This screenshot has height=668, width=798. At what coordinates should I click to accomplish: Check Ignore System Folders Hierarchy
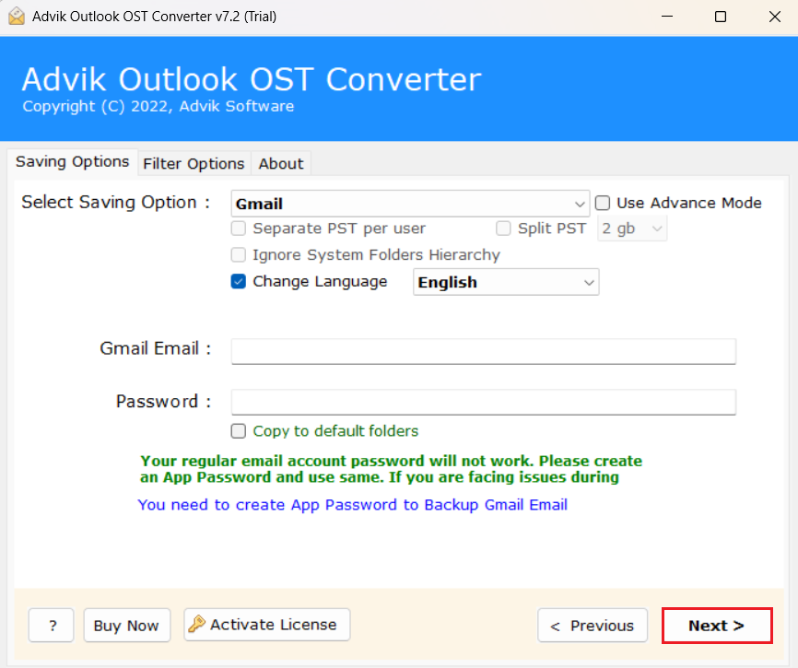coord(238,254)
